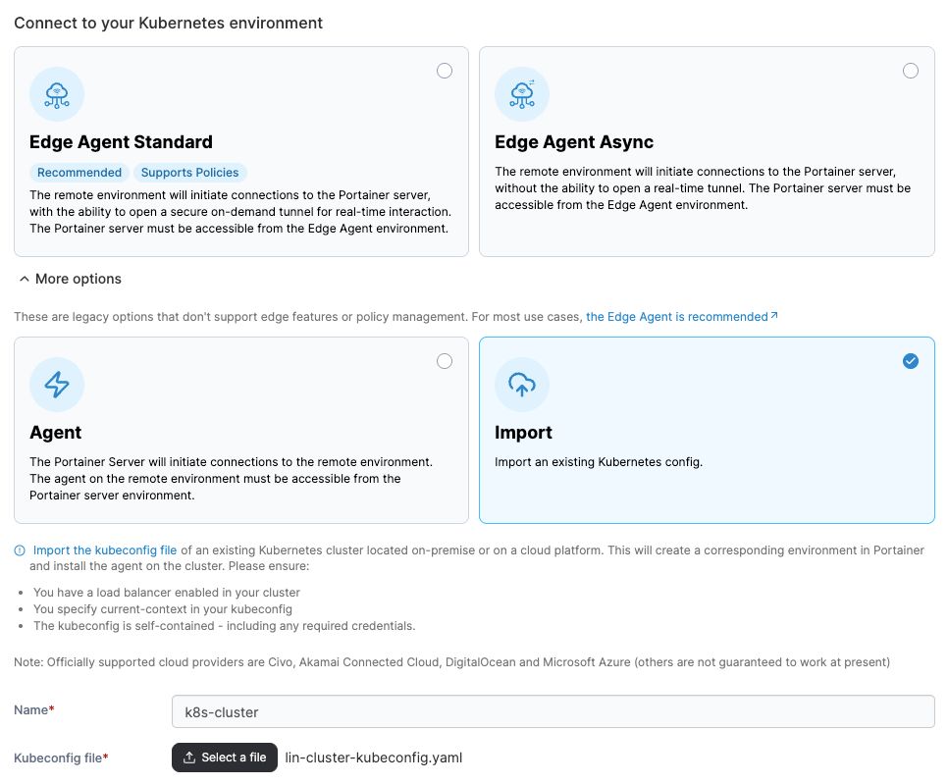Click the info icon beside Import the kubeconfig
The height and width of the screenshot is (784, 948).
20,551
